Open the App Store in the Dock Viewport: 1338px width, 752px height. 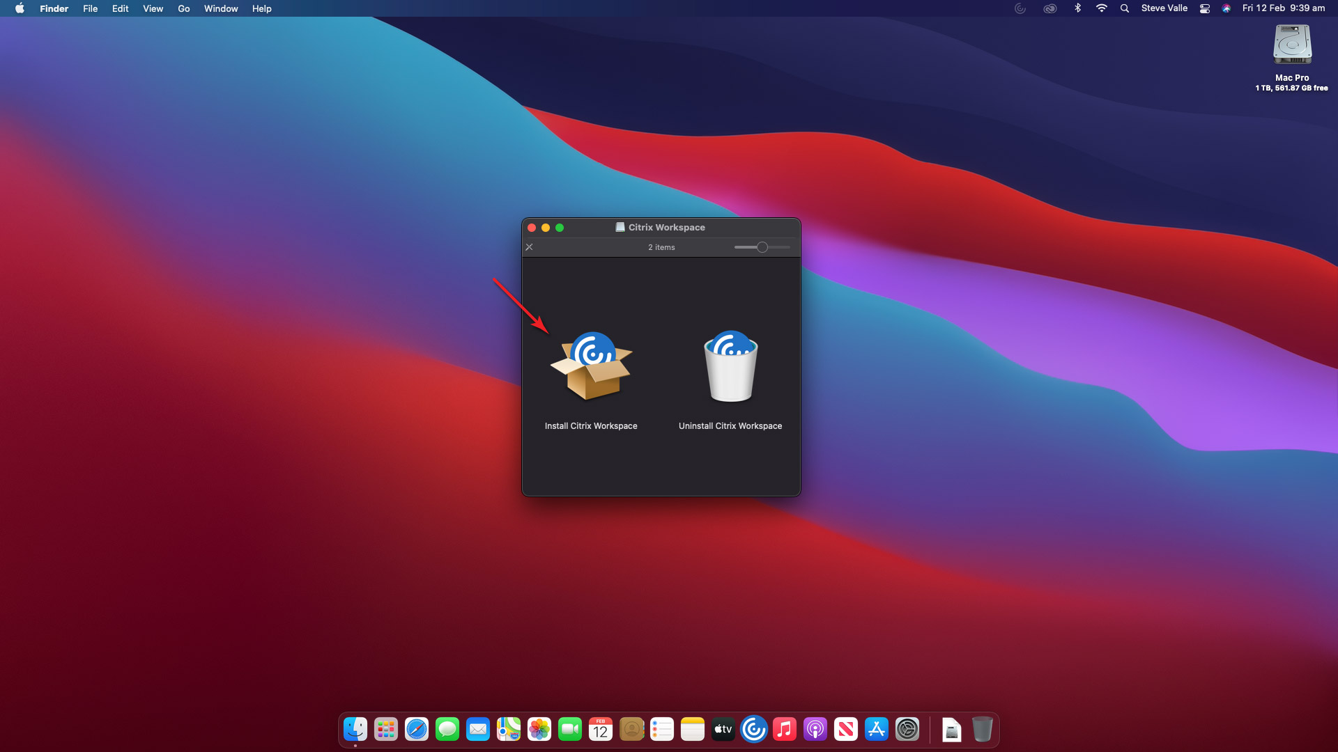point(877,729)
